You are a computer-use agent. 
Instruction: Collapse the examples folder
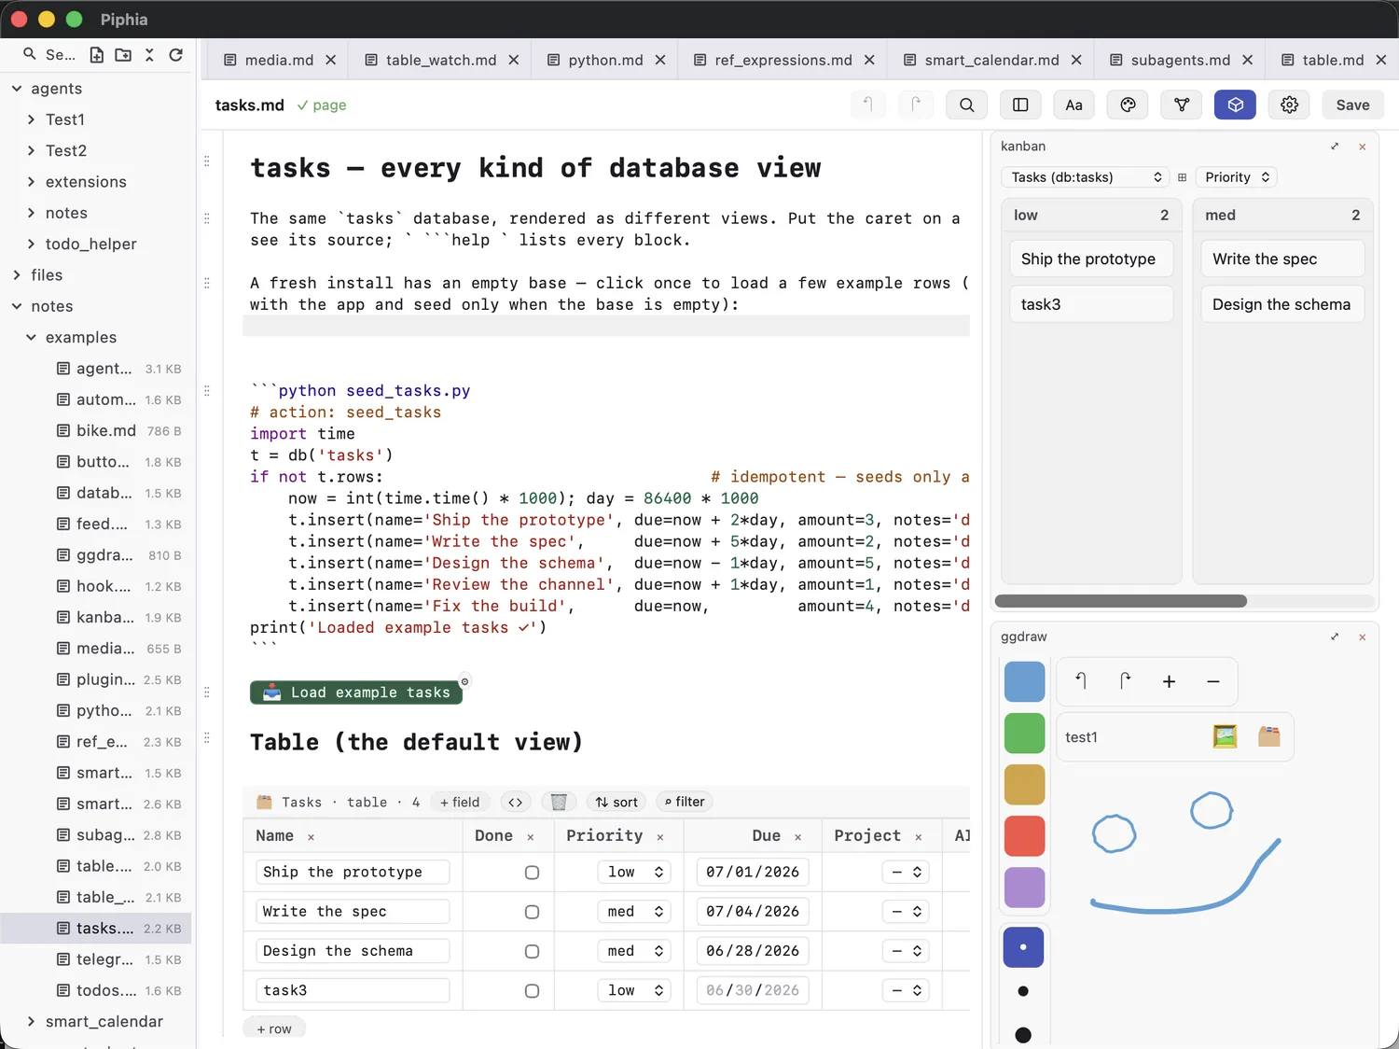pyautogui.click(x=31, y=338)
